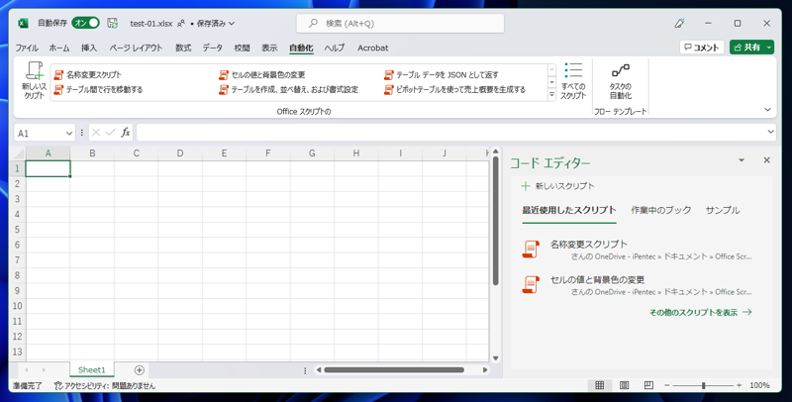Image resolution: width=792 pixels, height=402 pixels.
Task: Click その他のスクリプトを表示 link
Action: tap(701, 313)
